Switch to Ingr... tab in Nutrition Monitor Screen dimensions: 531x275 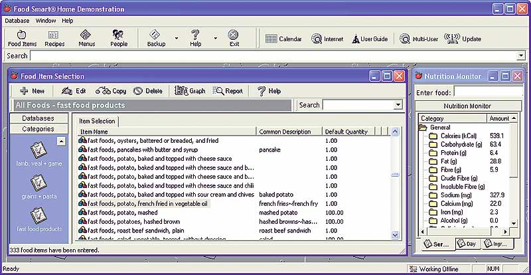(495, 244)
